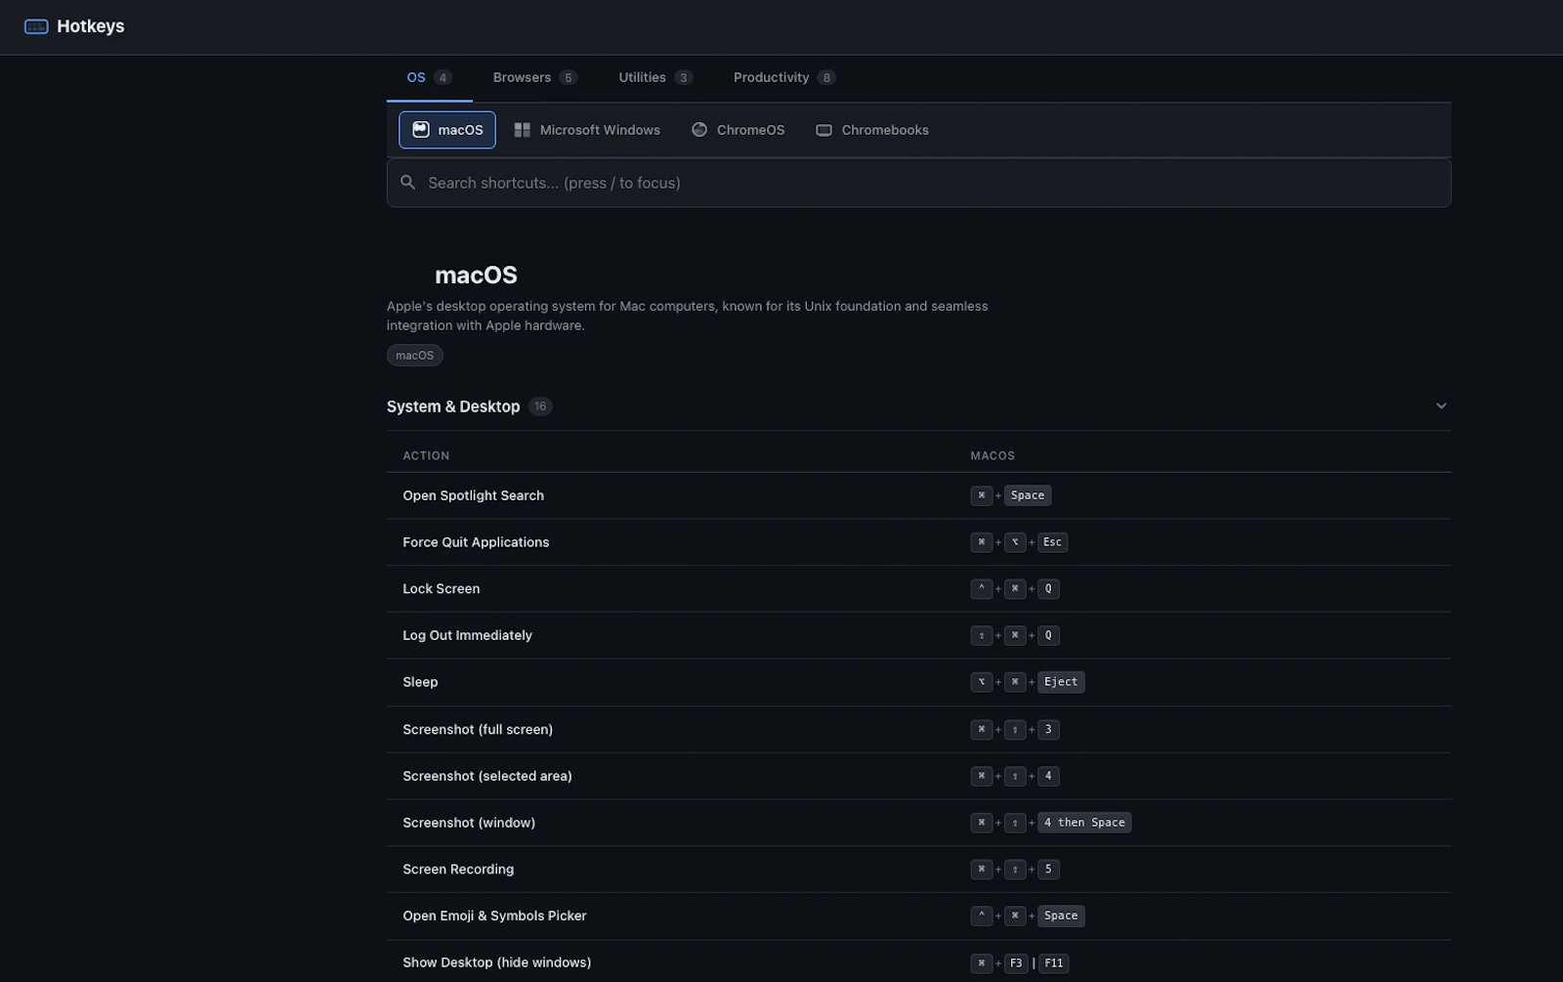Select the Screenshot (full screen) row

point(918,730)
